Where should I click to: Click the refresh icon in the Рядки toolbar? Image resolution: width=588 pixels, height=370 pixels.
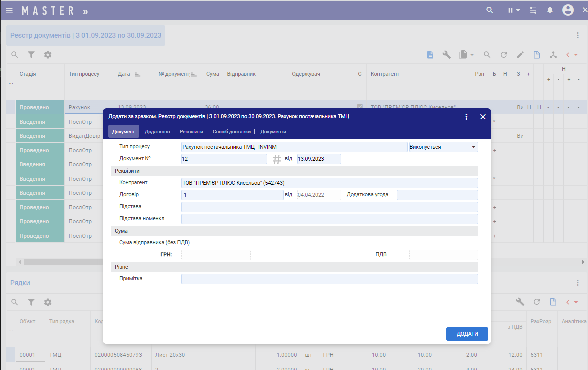[x=536, y=302]
